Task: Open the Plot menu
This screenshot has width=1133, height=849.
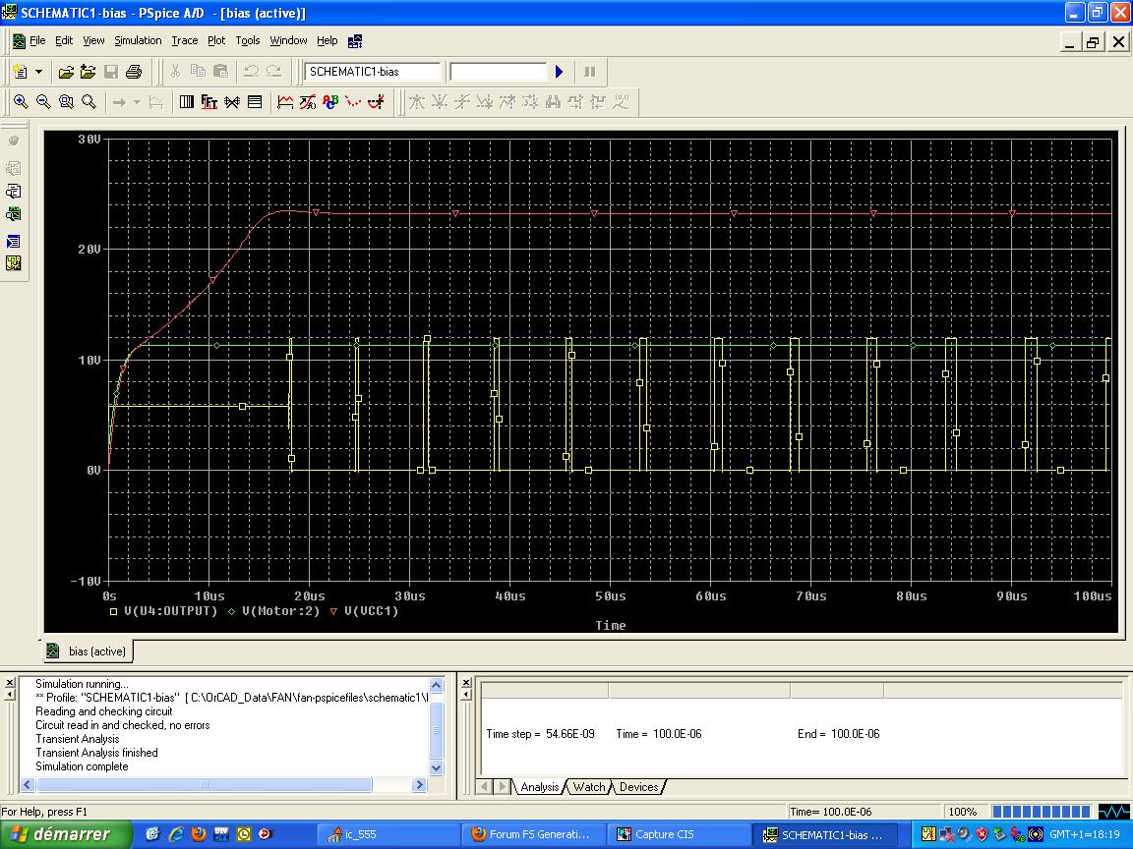Action: 216,40
